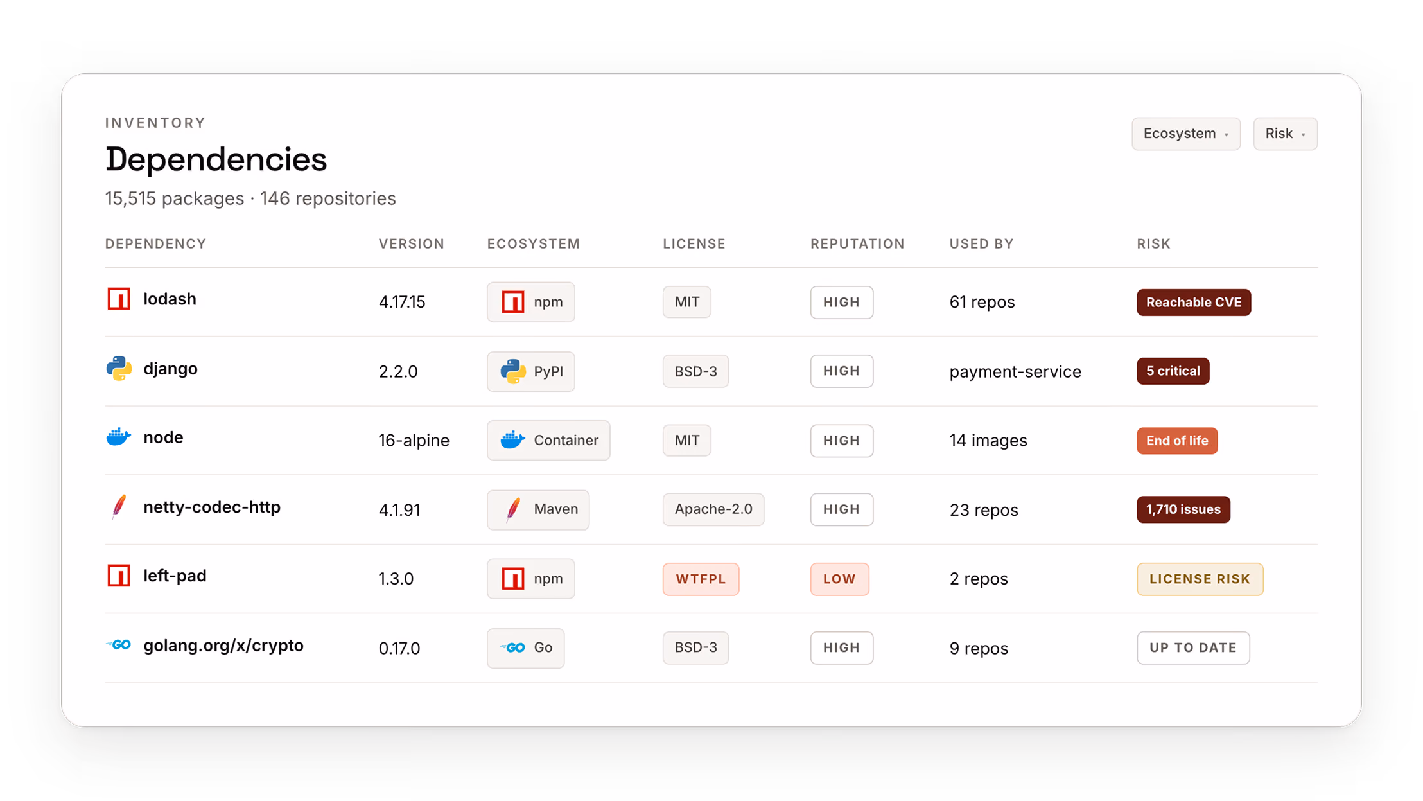Sort by the Version column header
The width and height of the screenshot is (1423, 801).
(412, 243)
